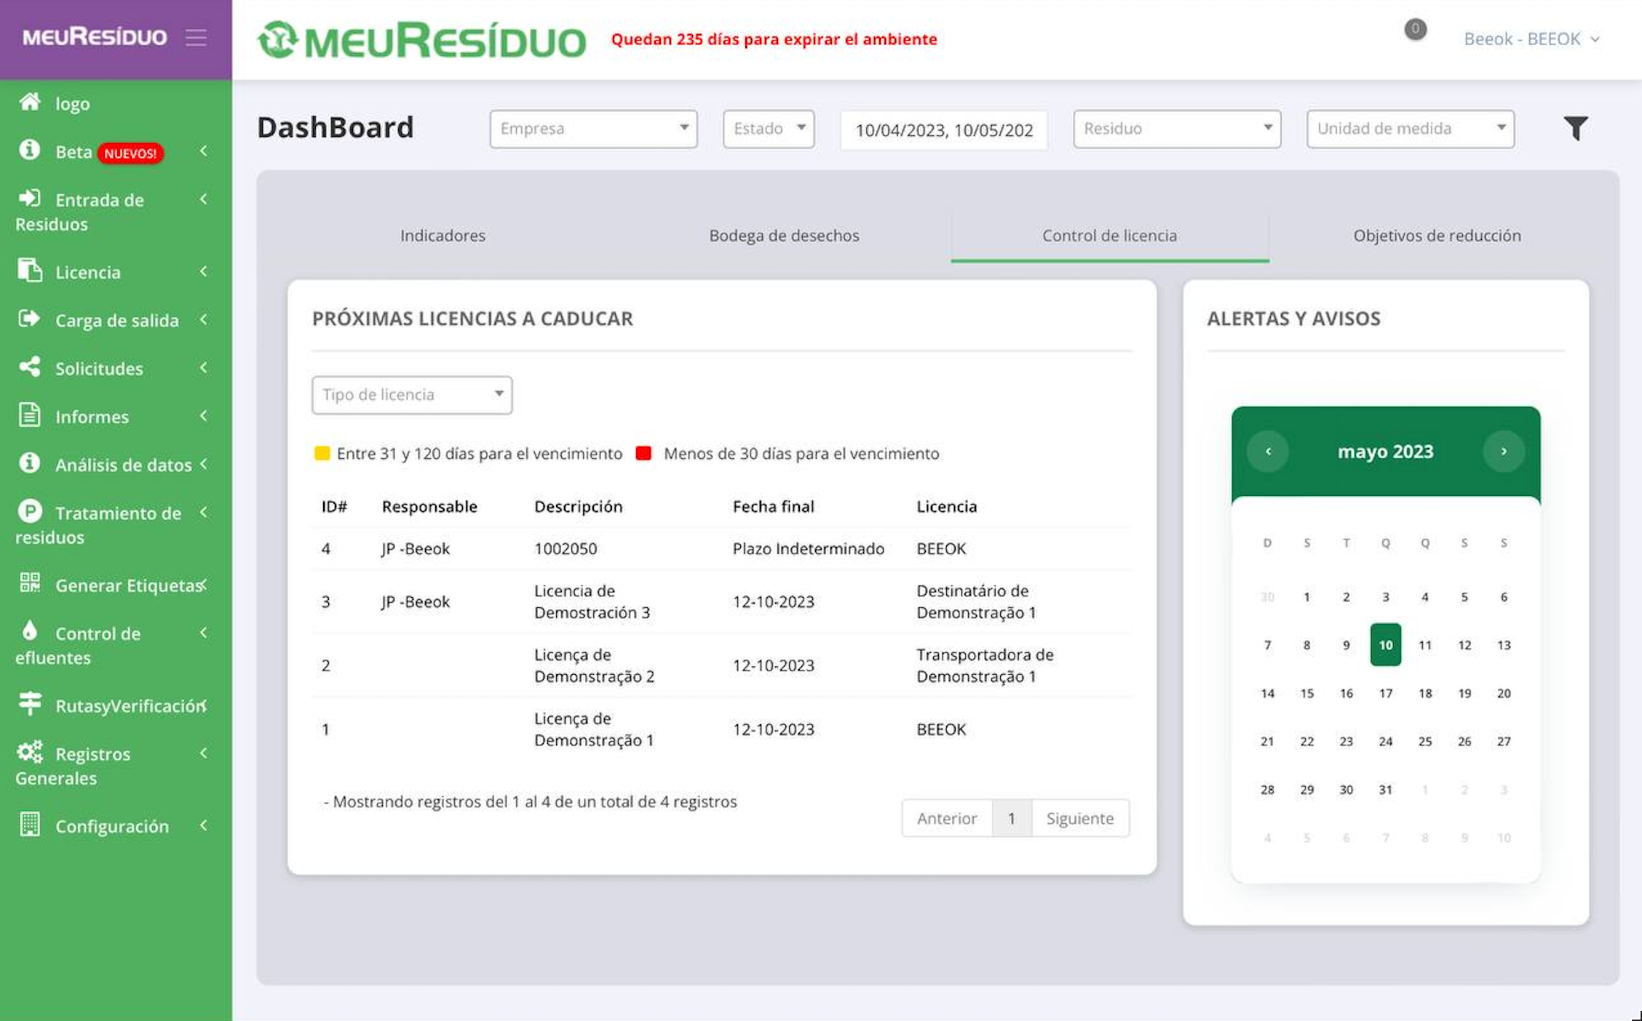Expand the Informes sidebar chevron
Image resolution: width=1642 pixels, height=1021 pixels.
pyautogui.click(x=204, y=415)
